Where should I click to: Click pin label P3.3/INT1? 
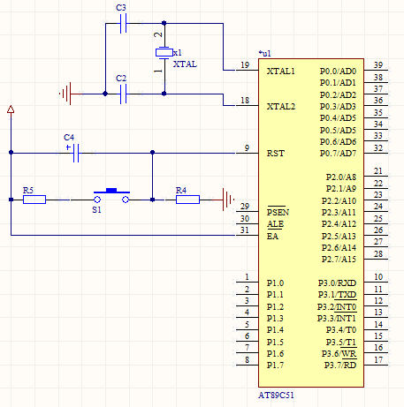click(337, 318)
